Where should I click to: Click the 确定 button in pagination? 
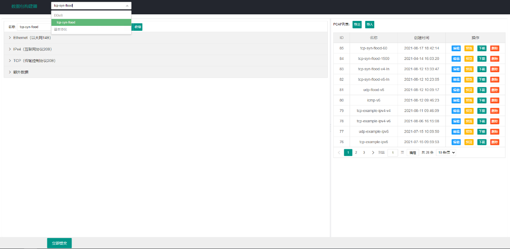[x=413, y=153]
